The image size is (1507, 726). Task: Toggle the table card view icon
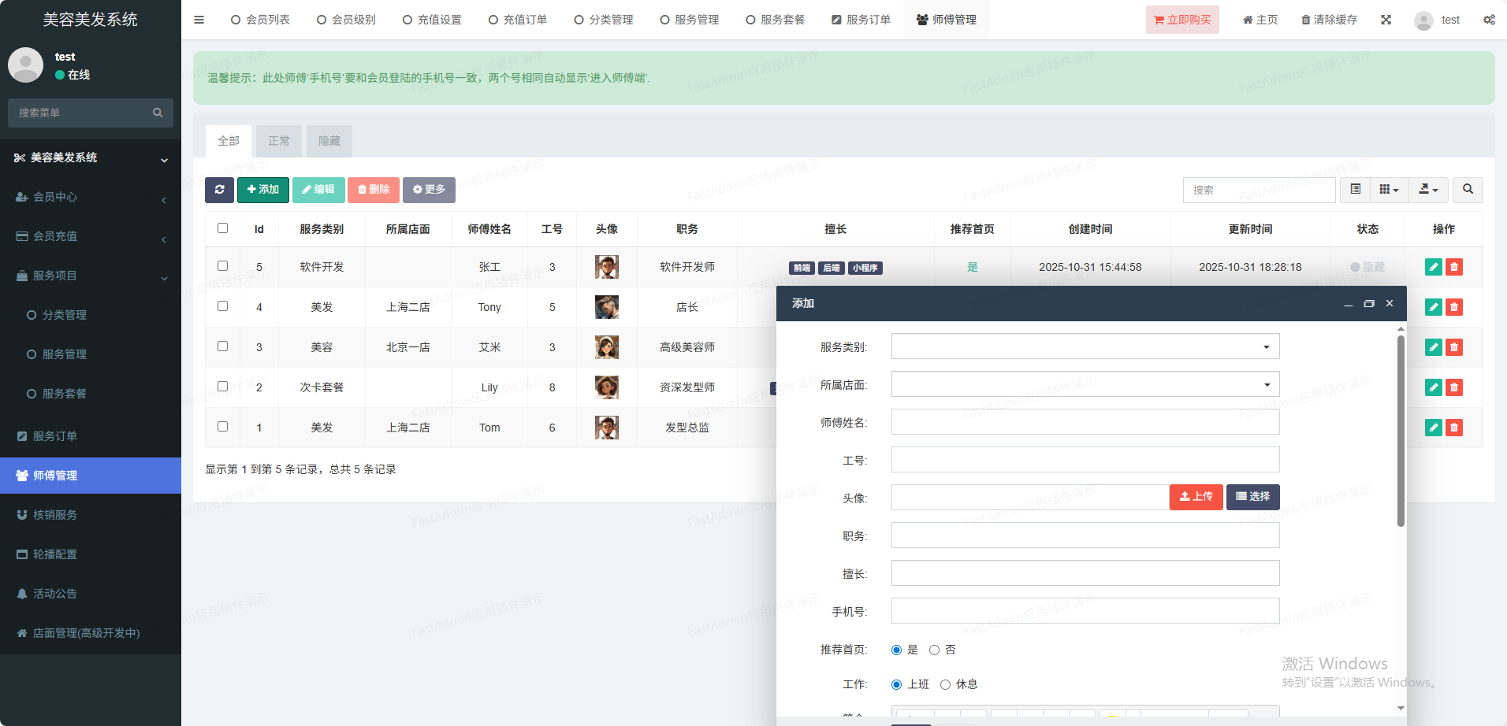point(1355,190)
